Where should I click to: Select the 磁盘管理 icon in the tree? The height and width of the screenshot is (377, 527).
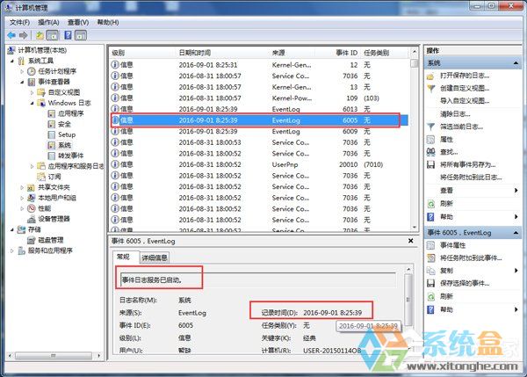32,240
